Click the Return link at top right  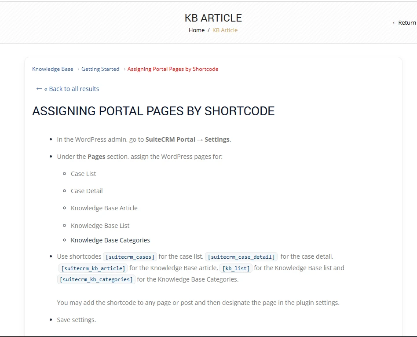(406, 22)
